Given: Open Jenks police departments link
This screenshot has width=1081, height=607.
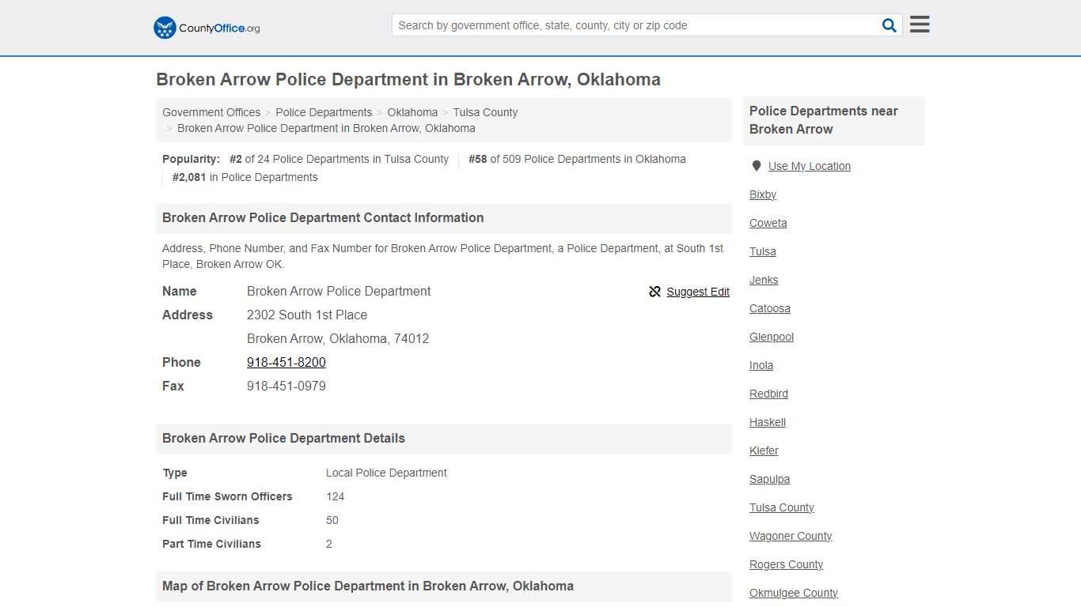Looking at the screenshot, I should coord(764,280).
